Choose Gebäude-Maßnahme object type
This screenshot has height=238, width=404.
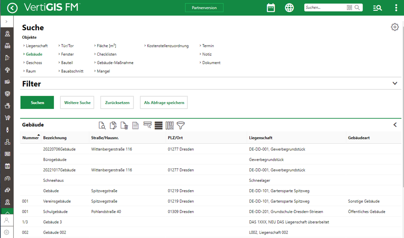pyautogui.click(x=115, y=63)
